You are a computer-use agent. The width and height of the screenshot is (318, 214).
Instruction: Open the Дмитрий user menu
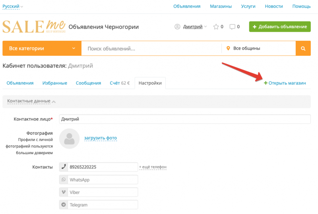(195, 27)
